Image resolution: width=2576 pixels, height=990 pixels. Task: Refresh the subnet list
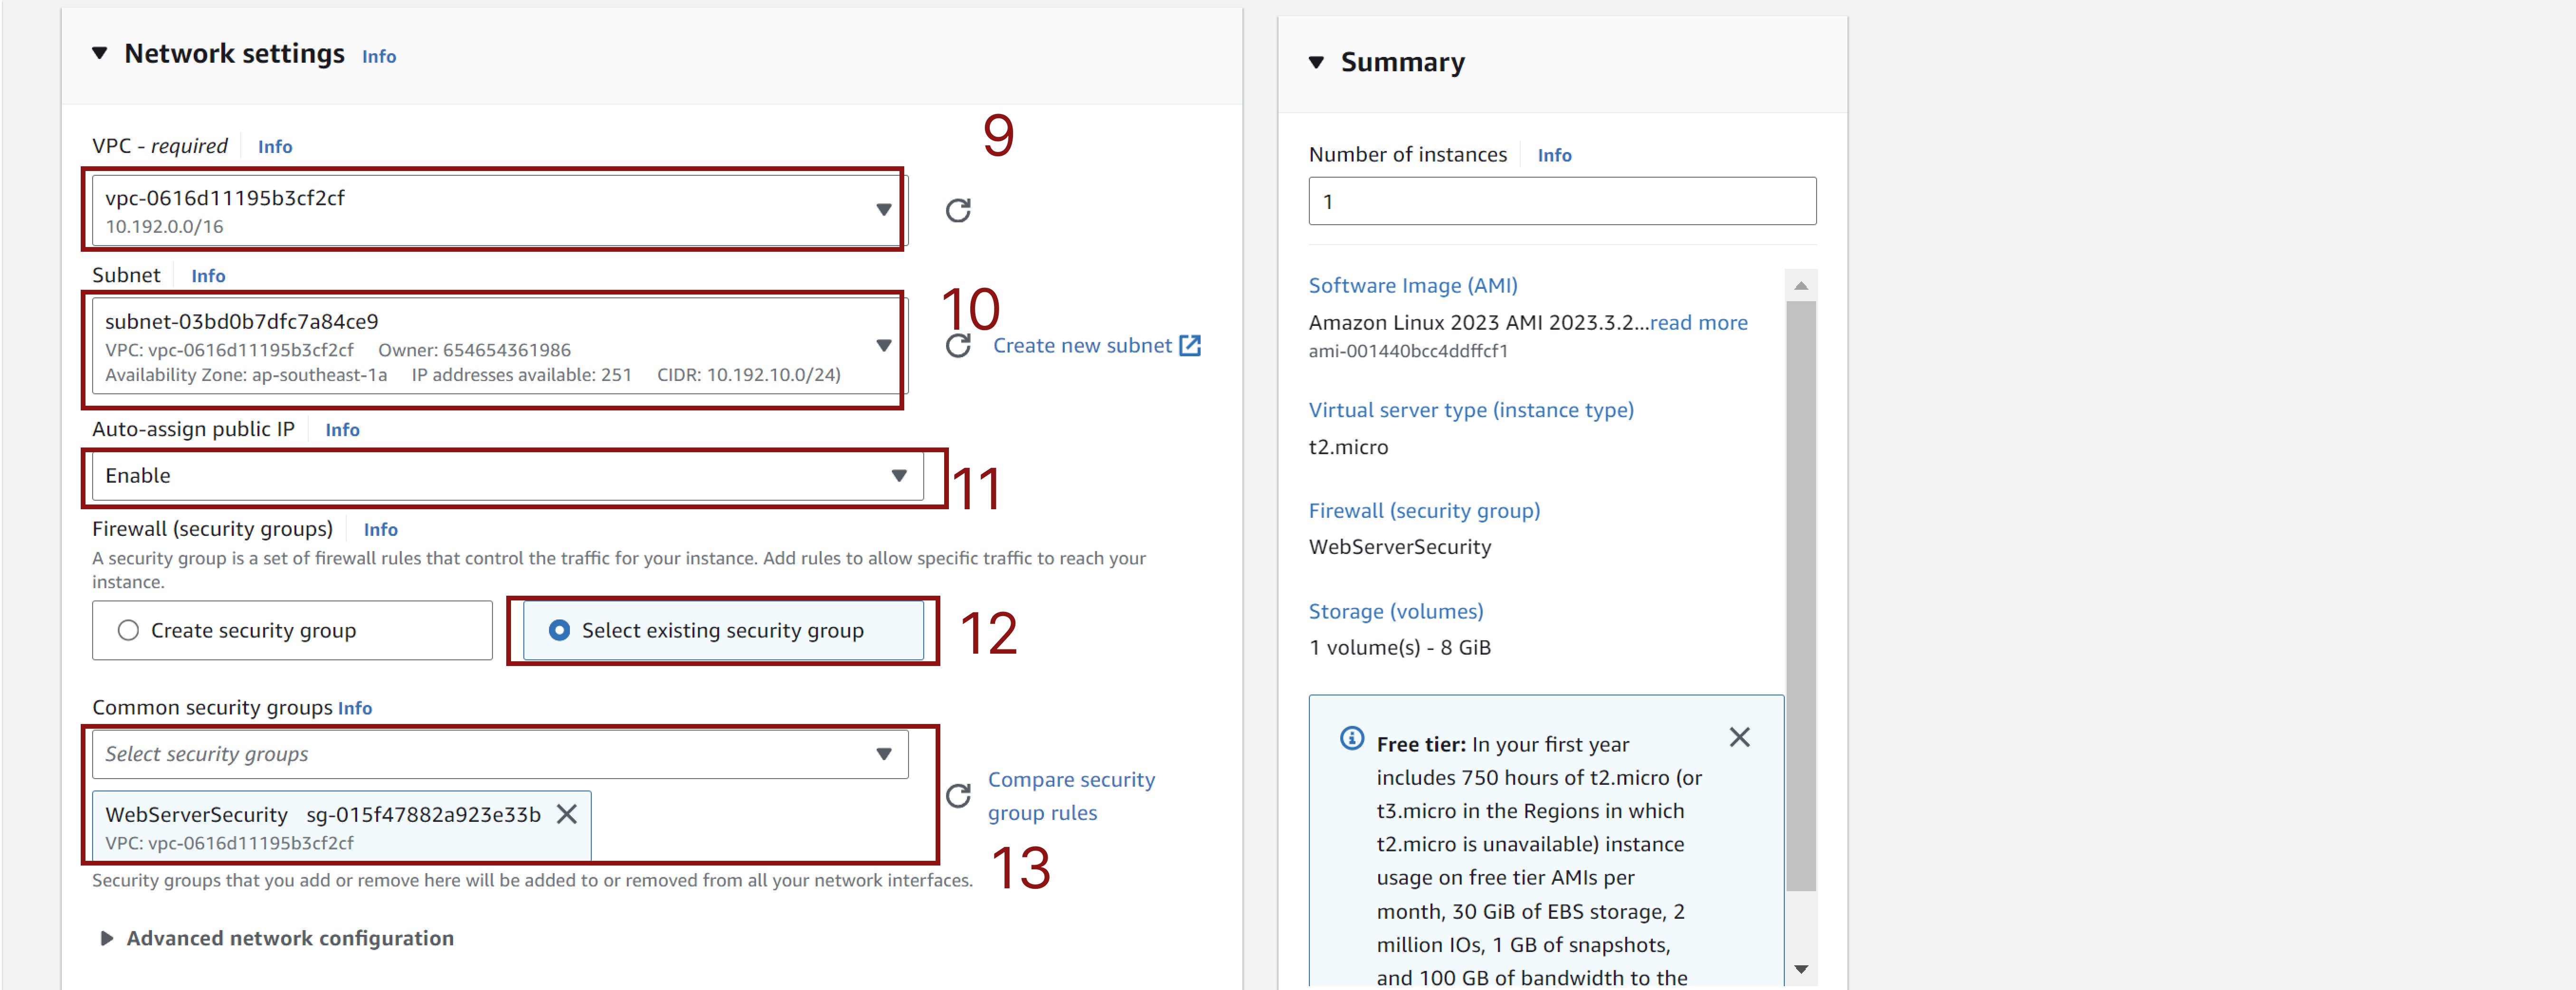958,346
